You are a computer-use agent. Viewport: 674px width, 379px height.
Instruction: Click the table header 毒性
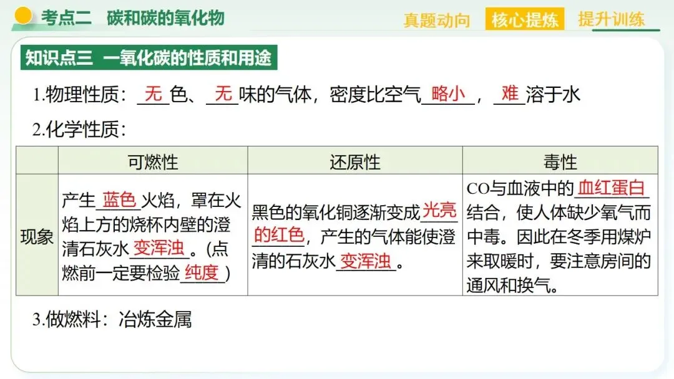[x=560, y=162]
